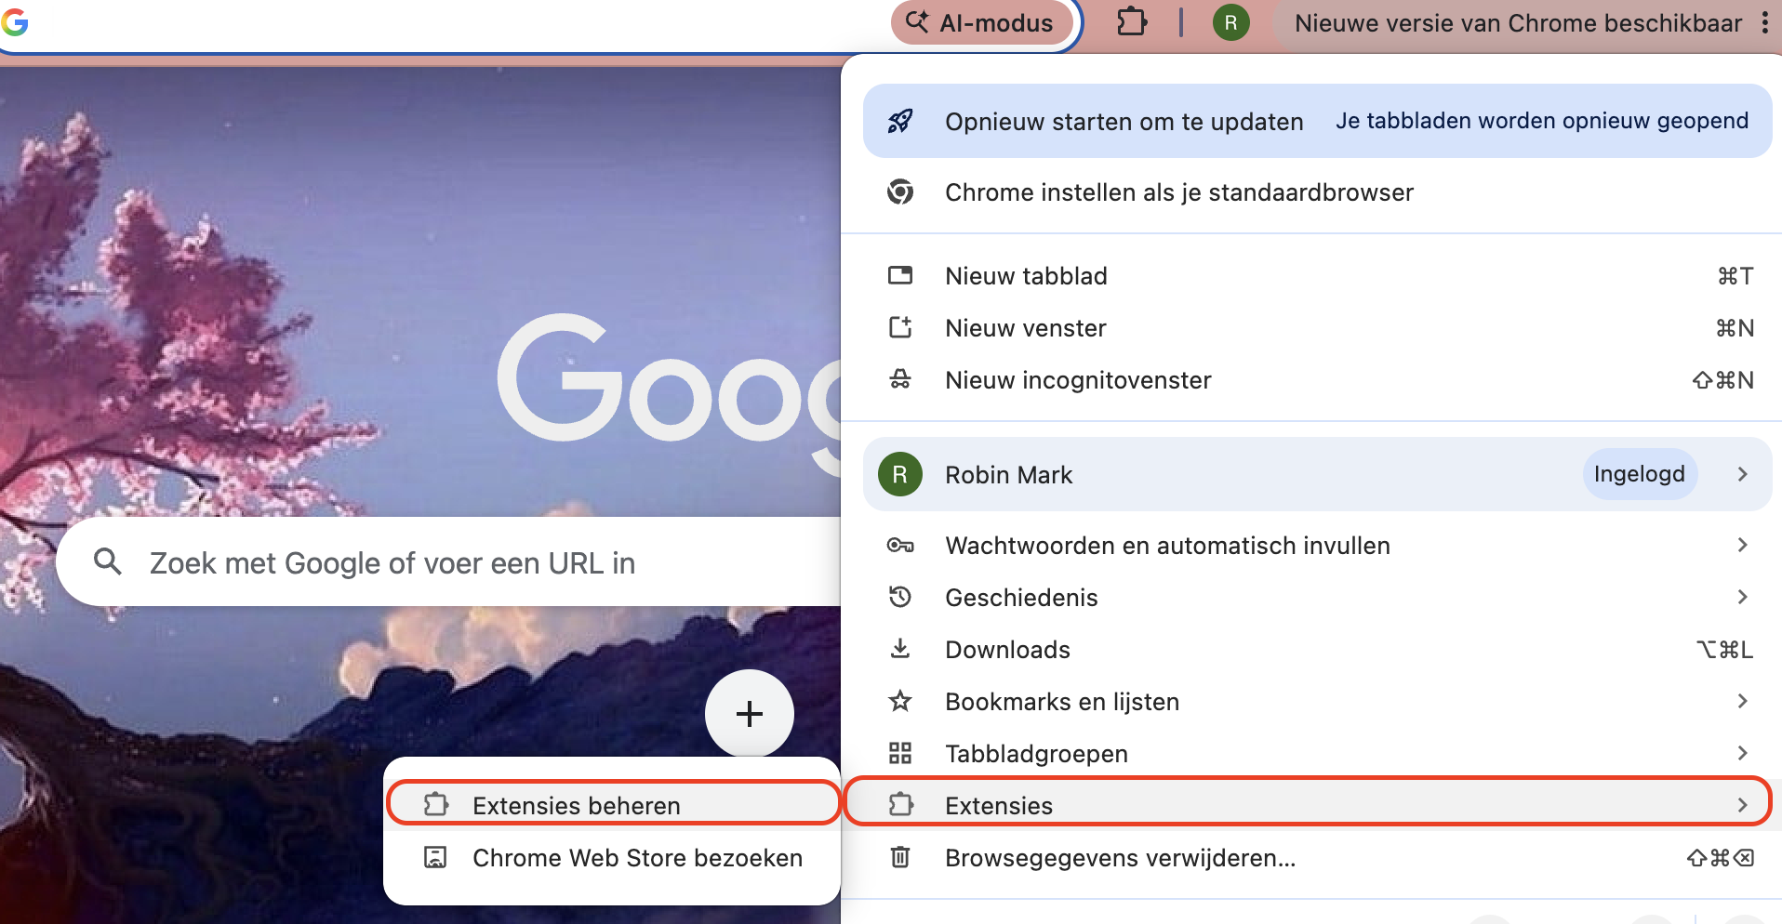The image size is (1782, 924).
Task: Click the history clock icon
Action: click(900, 597)
